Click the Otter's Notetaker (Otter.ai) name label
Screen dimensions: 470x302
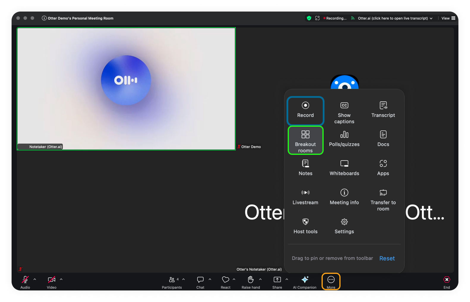(x=259, y=269)
